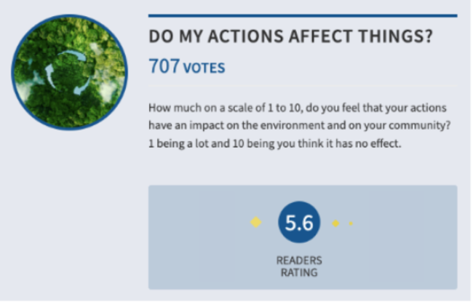The width and height of the screenshot is (473, 302).
Task: Click the 707 vote count number
Action: click(163, 67)
